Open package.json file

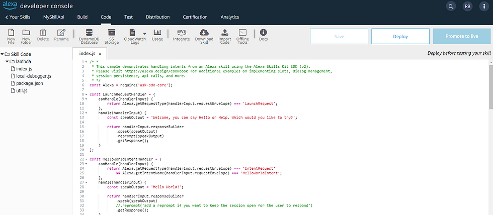pyautogui.click(x=27, y=83)
